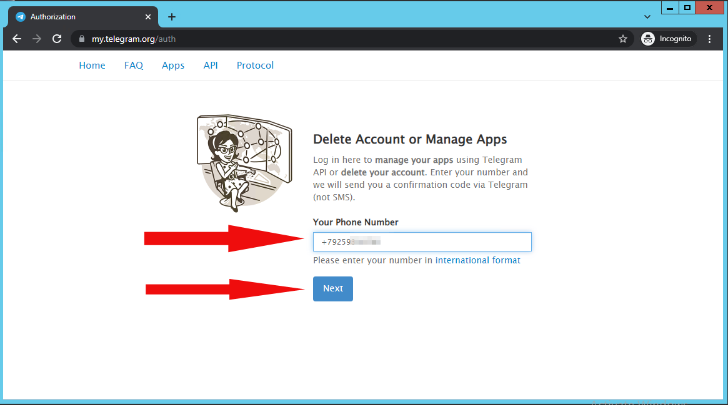Open the Chrome three-dot menu
This screenshot has height=405, width=728.
coord(709,39)
